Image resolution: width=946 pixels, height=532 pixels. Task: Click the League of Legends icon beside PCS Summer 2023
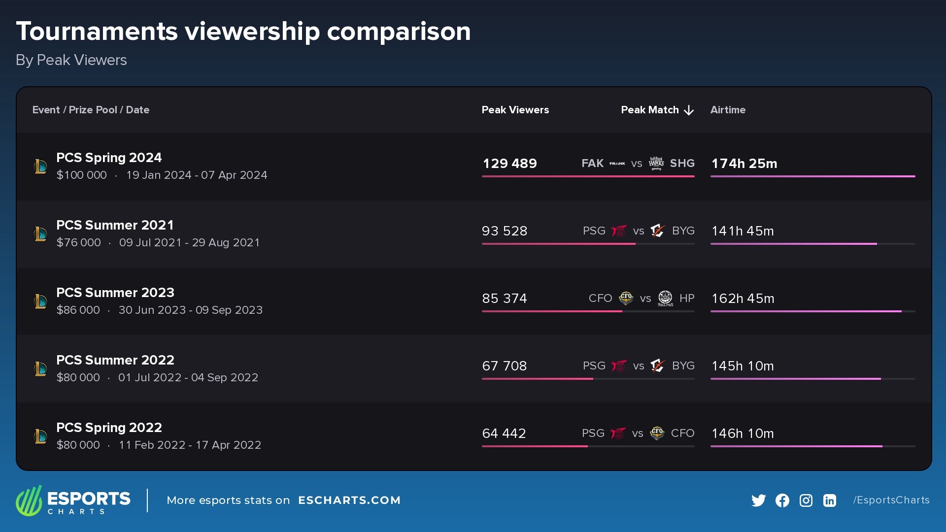40,301
